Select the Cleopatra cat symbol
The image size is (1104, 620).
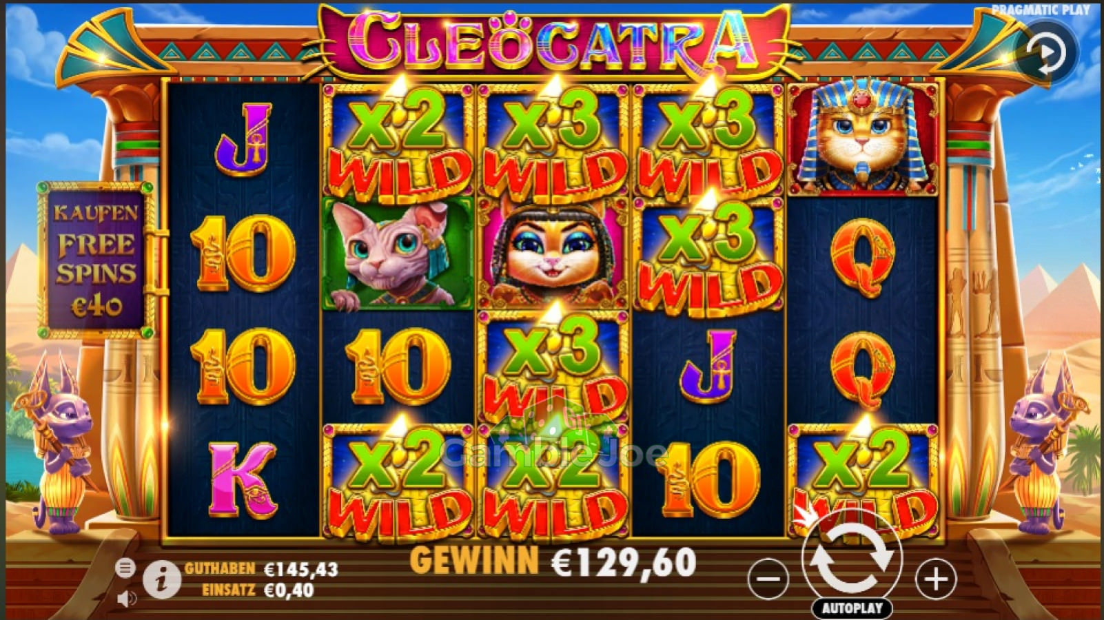[553, 253]
